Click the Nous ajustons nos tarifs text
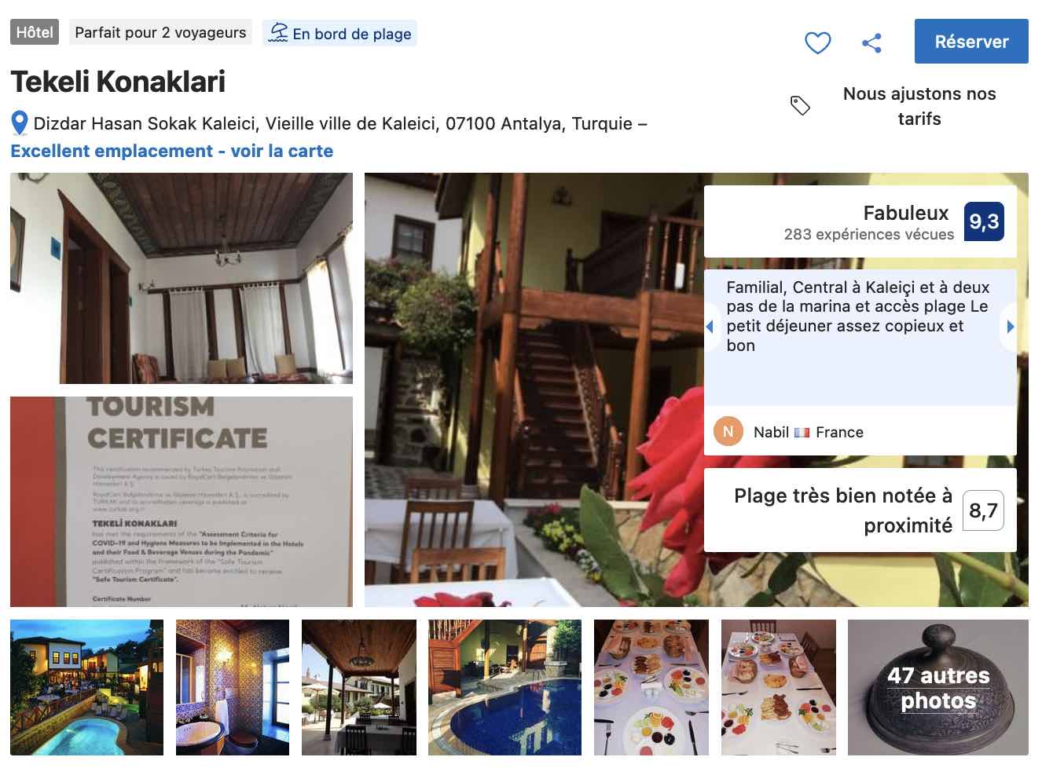The width and height of the screenshot is (1042, 768). tap(919, 106)
